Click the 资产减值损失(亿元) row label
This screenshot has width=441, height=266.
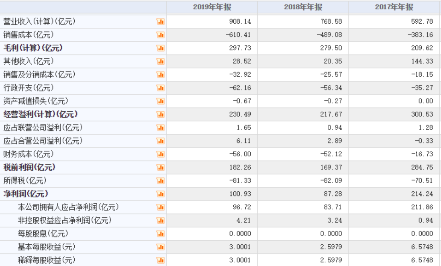tap(36, 101)
